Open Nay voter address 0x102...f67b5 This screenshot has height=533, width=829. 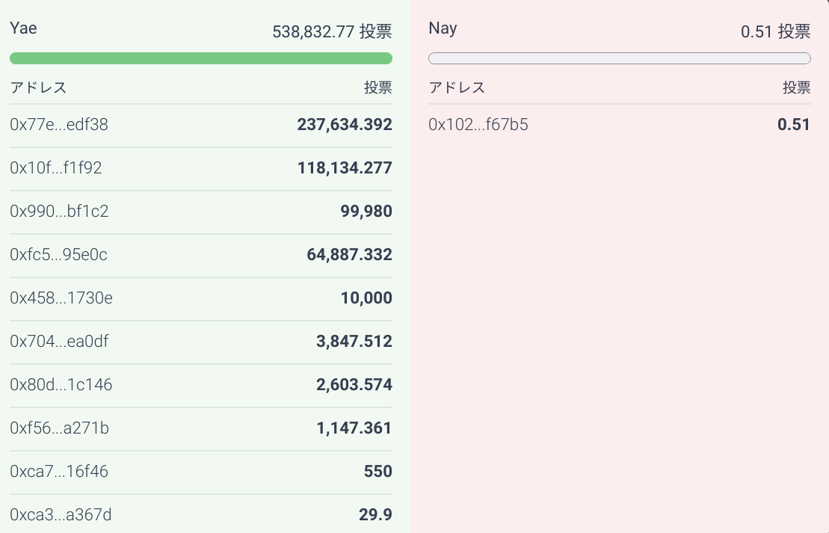[x=478, y=124]
